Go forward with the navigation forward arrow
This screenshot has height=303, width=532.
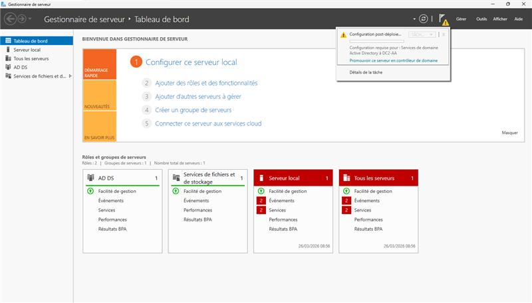pos(22,19)
